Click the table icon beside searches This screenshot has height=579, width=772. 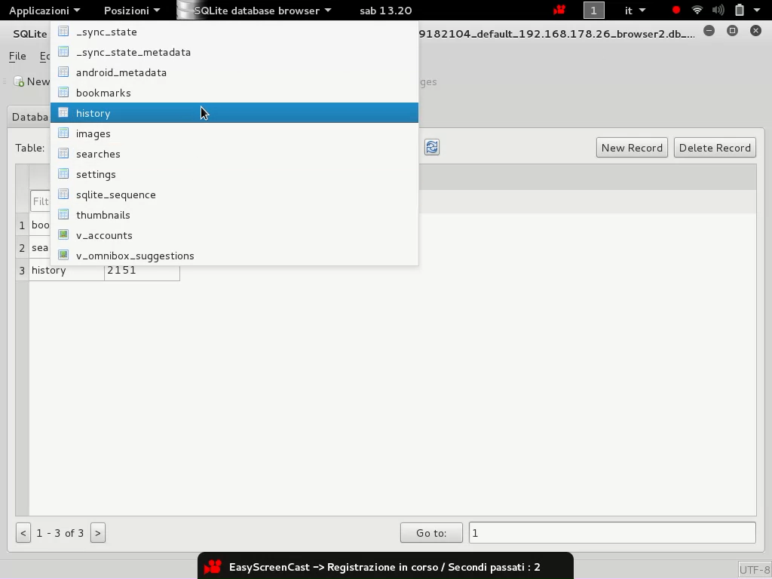click(x=63, y=153)
